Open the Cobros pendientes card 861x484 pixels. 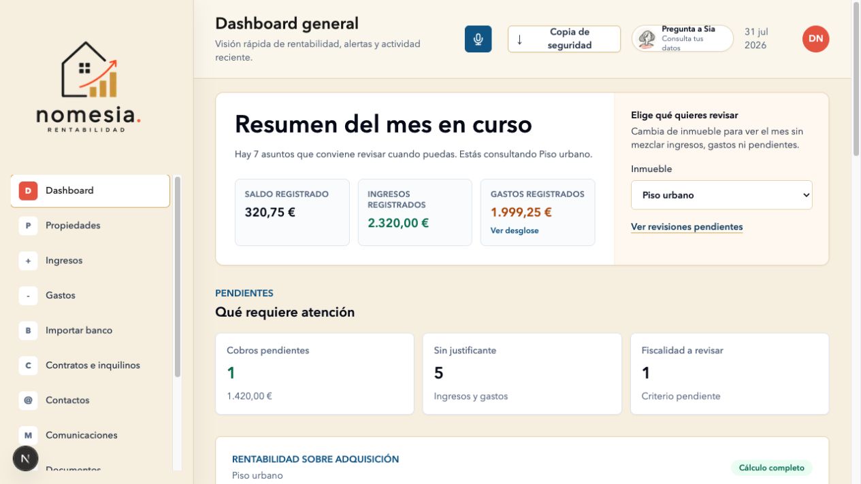tap(314, 374)
